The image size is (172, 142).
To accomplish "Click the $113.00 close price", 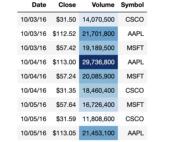I will (64, 62).
